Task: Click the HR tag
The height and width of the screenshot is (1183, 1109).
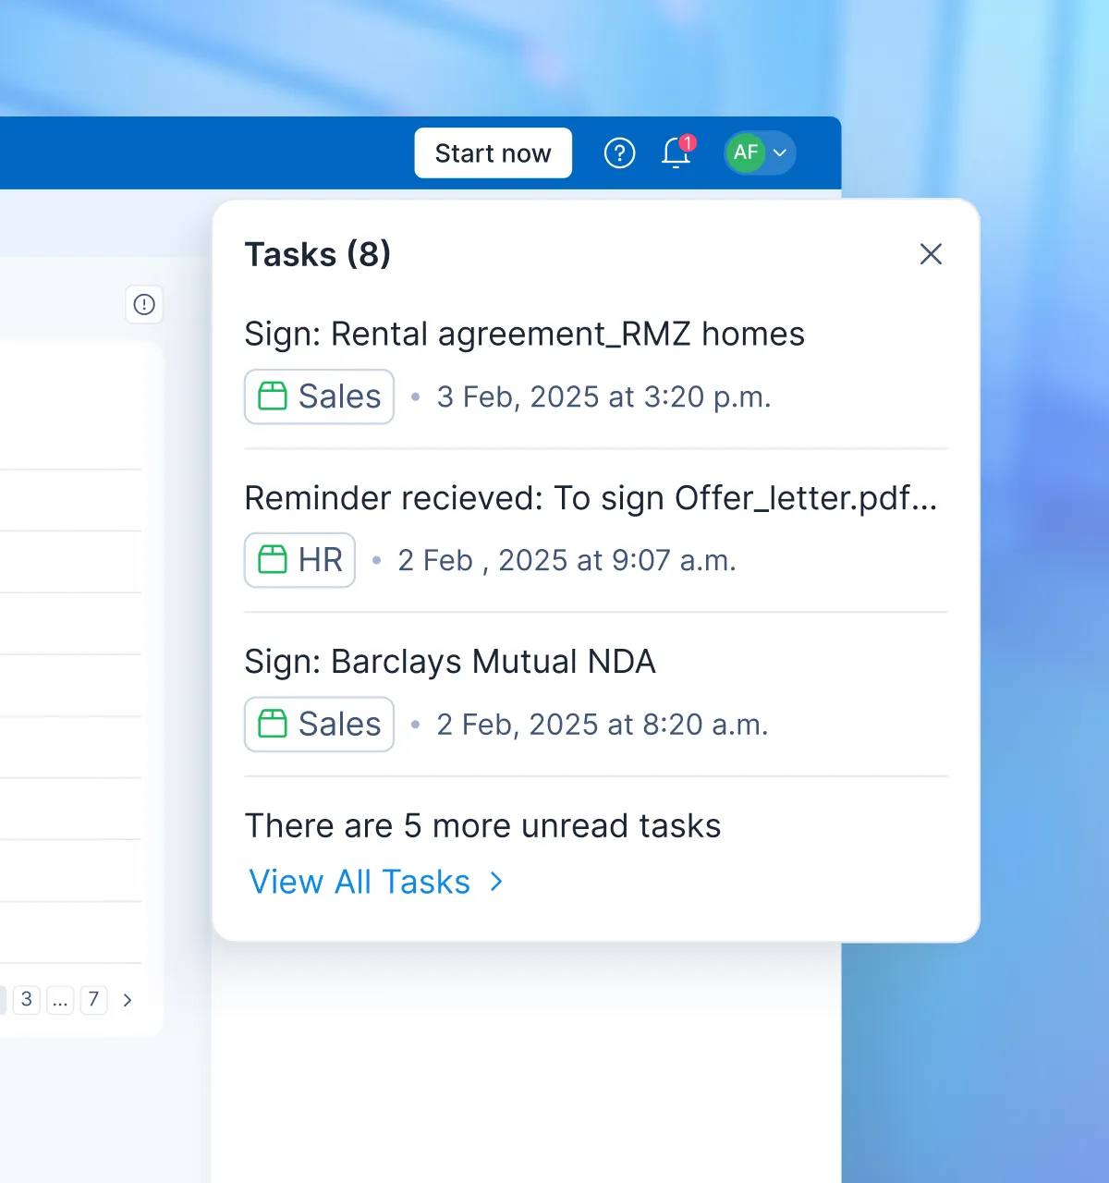Action: tap(299, 560)
